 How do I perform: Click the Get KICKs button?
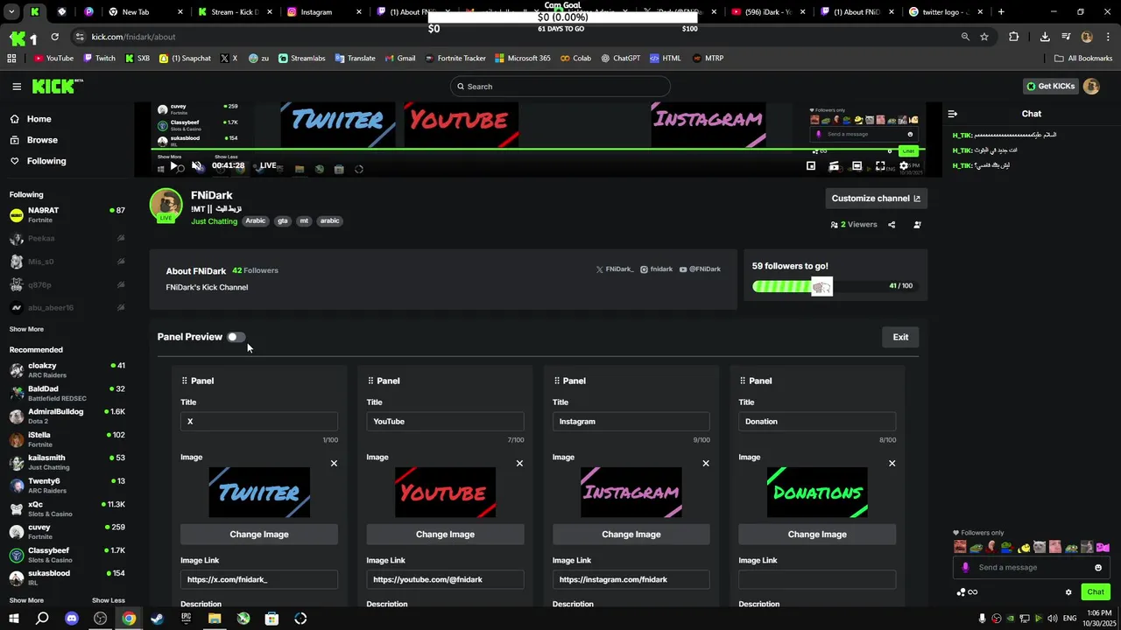1050,86
